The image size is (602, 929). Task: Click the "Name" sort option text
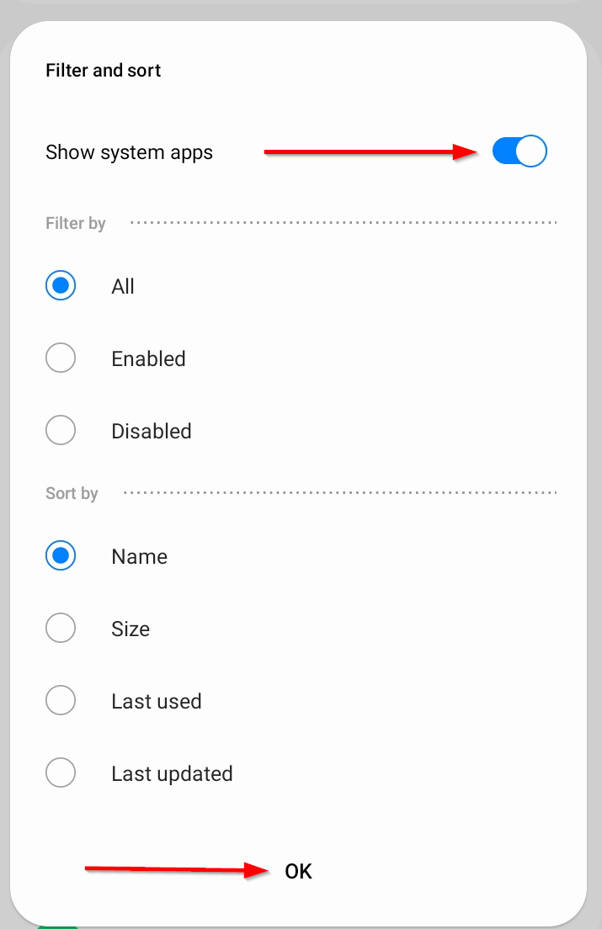pyautogui.click(x=139, y=557)
